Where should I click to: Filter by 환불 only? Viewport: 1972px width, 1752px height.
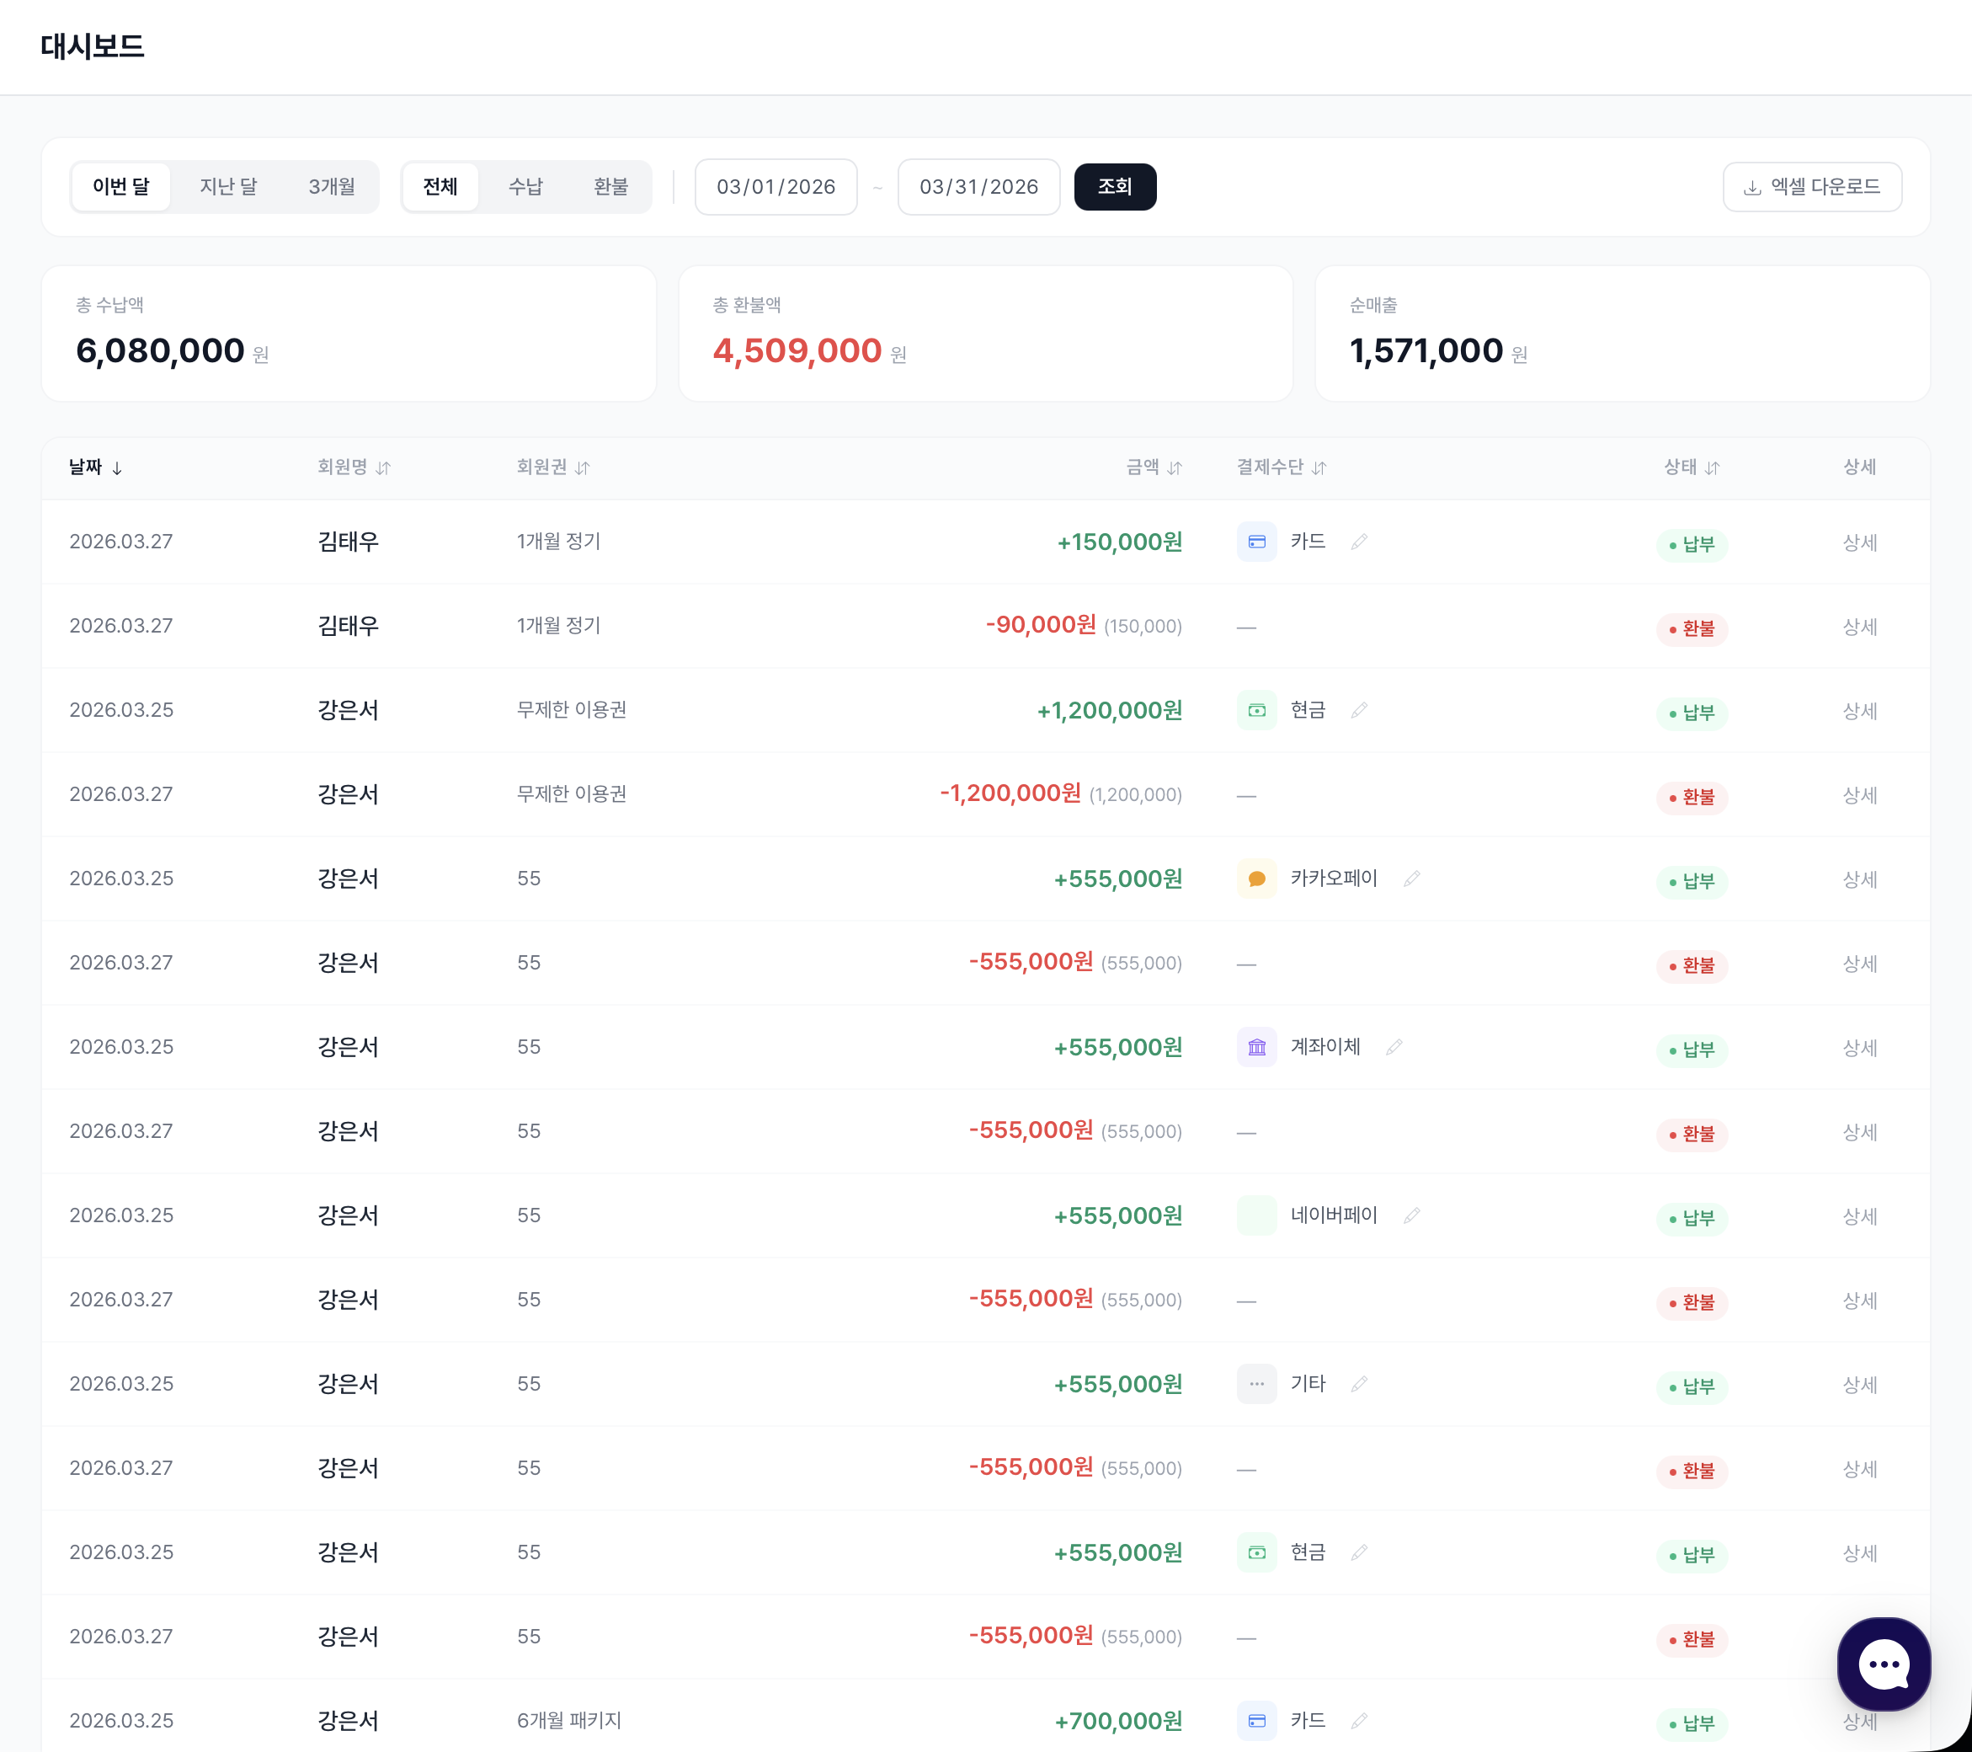pyautogui.click(x=610, y=186)
